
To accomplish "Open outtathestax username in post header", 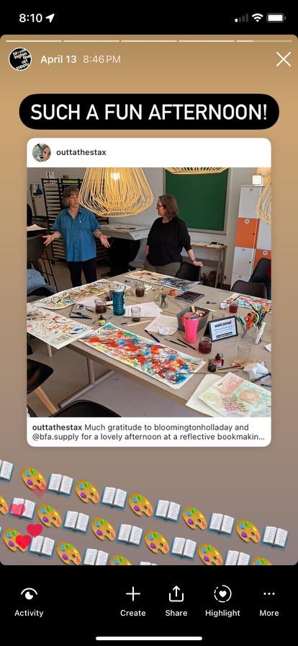I will (x=81, y=152).
